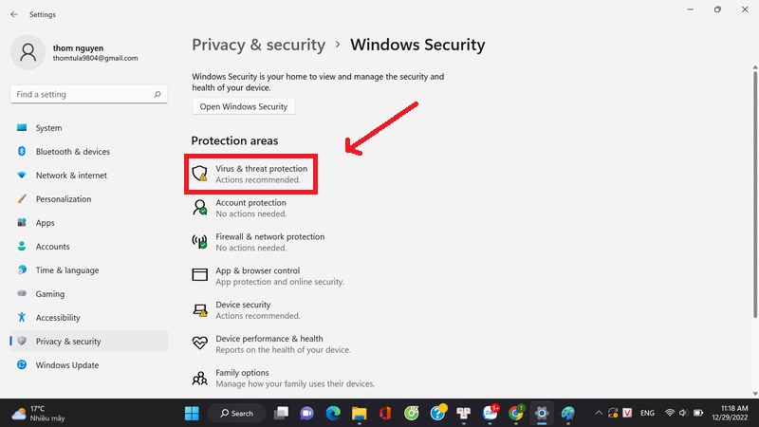Open Microsoft Edge from the taskbar
The height and width of the screenshot is (427, 759).
[x=333, y=413]
